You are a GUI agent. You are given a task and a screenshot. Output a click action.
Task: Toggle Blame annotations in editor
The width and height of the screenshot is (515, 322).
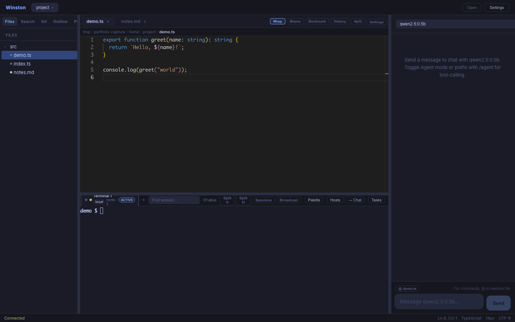295,21
